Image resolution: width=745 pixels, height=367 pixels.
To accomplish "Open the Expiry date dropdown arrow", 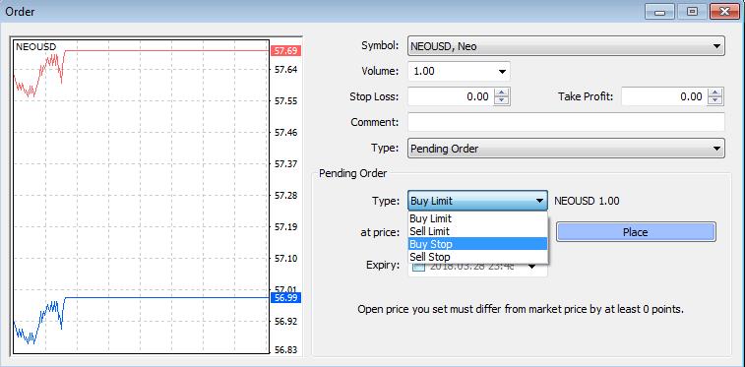I will pyautogui.click(x=532, y=268).
